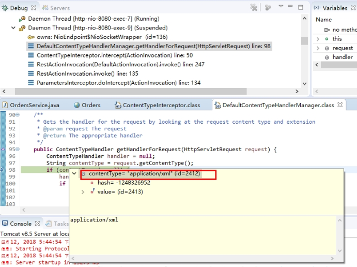Toggle folding on the line 90 comment
The image size is (357, 267).
pyautogui.click(x=18, y=115)
